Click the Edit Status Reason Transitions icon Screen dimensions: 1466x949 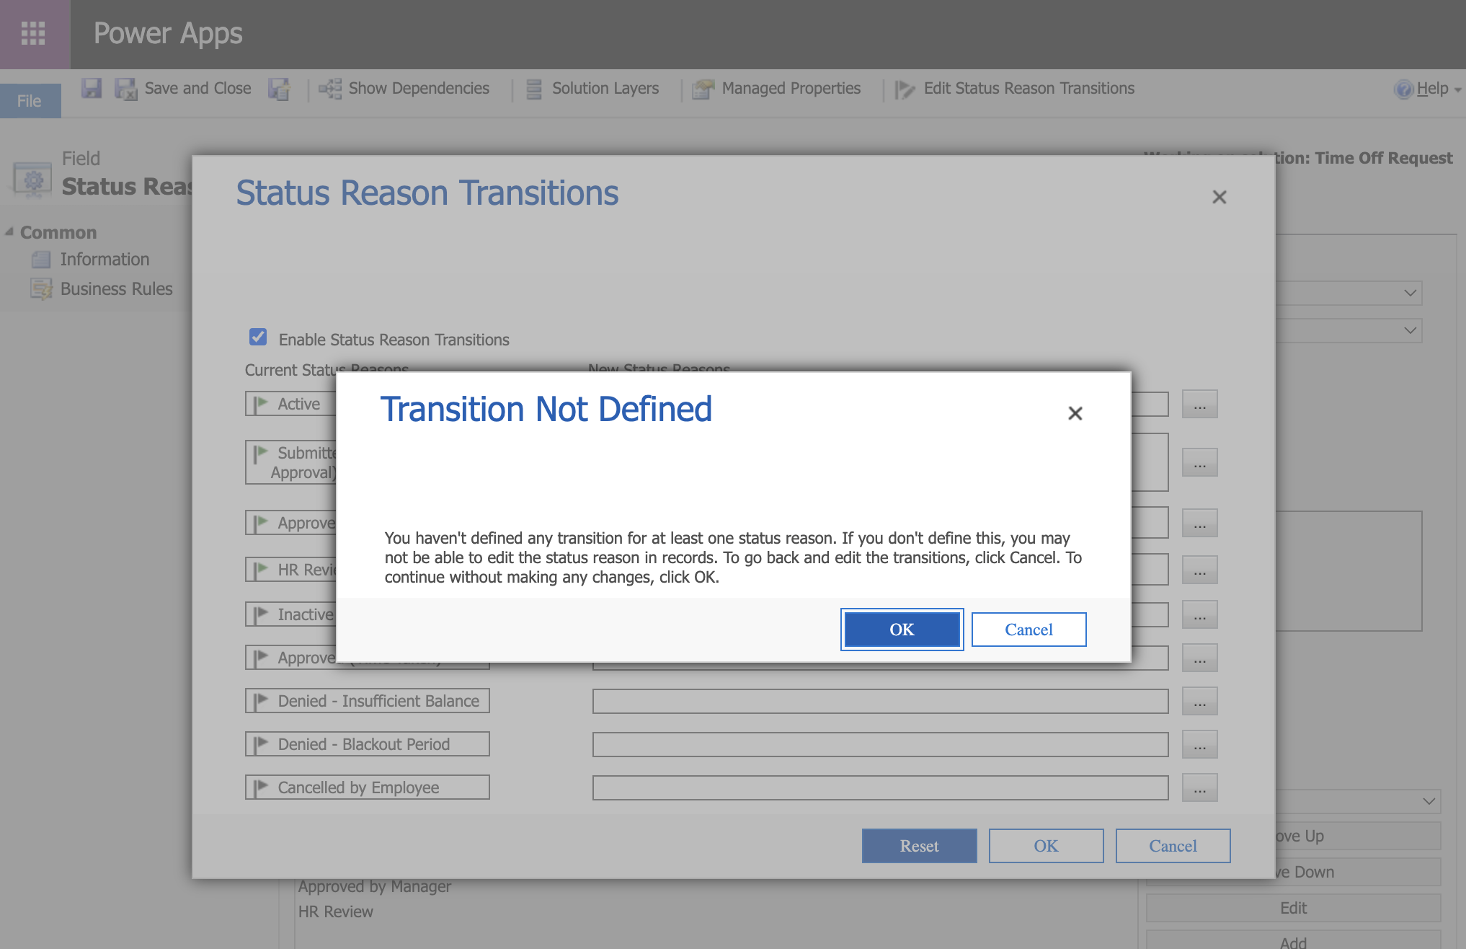click(x=905, y=89)
